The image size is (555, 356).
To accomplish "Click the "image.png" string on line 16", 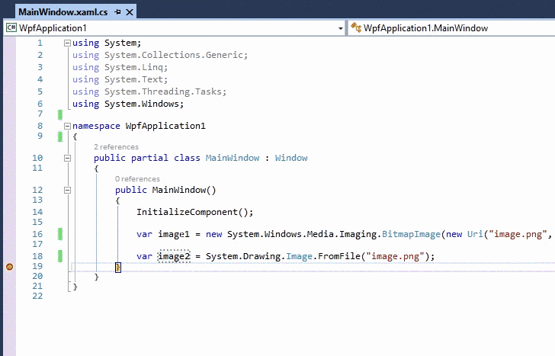I will tap(518, 234).
